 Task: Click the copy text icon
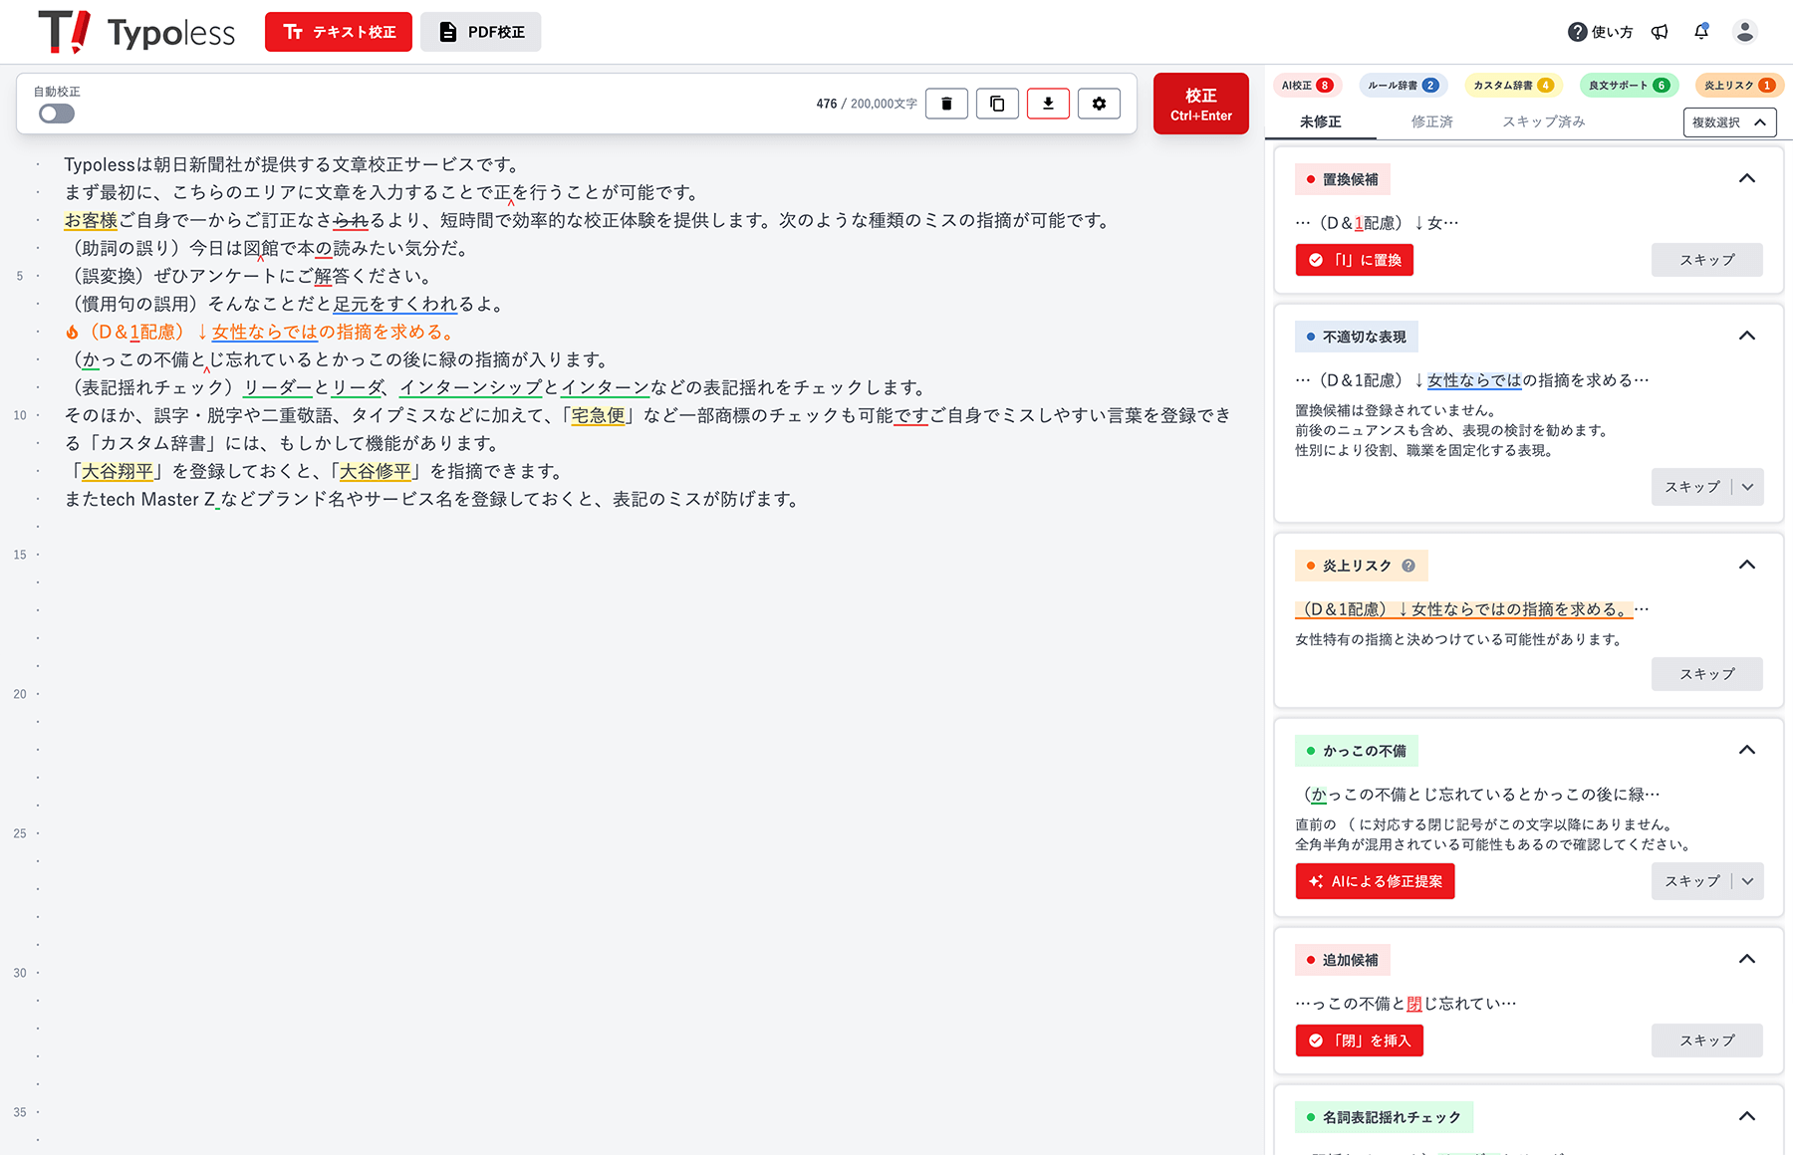pos(997,104)
